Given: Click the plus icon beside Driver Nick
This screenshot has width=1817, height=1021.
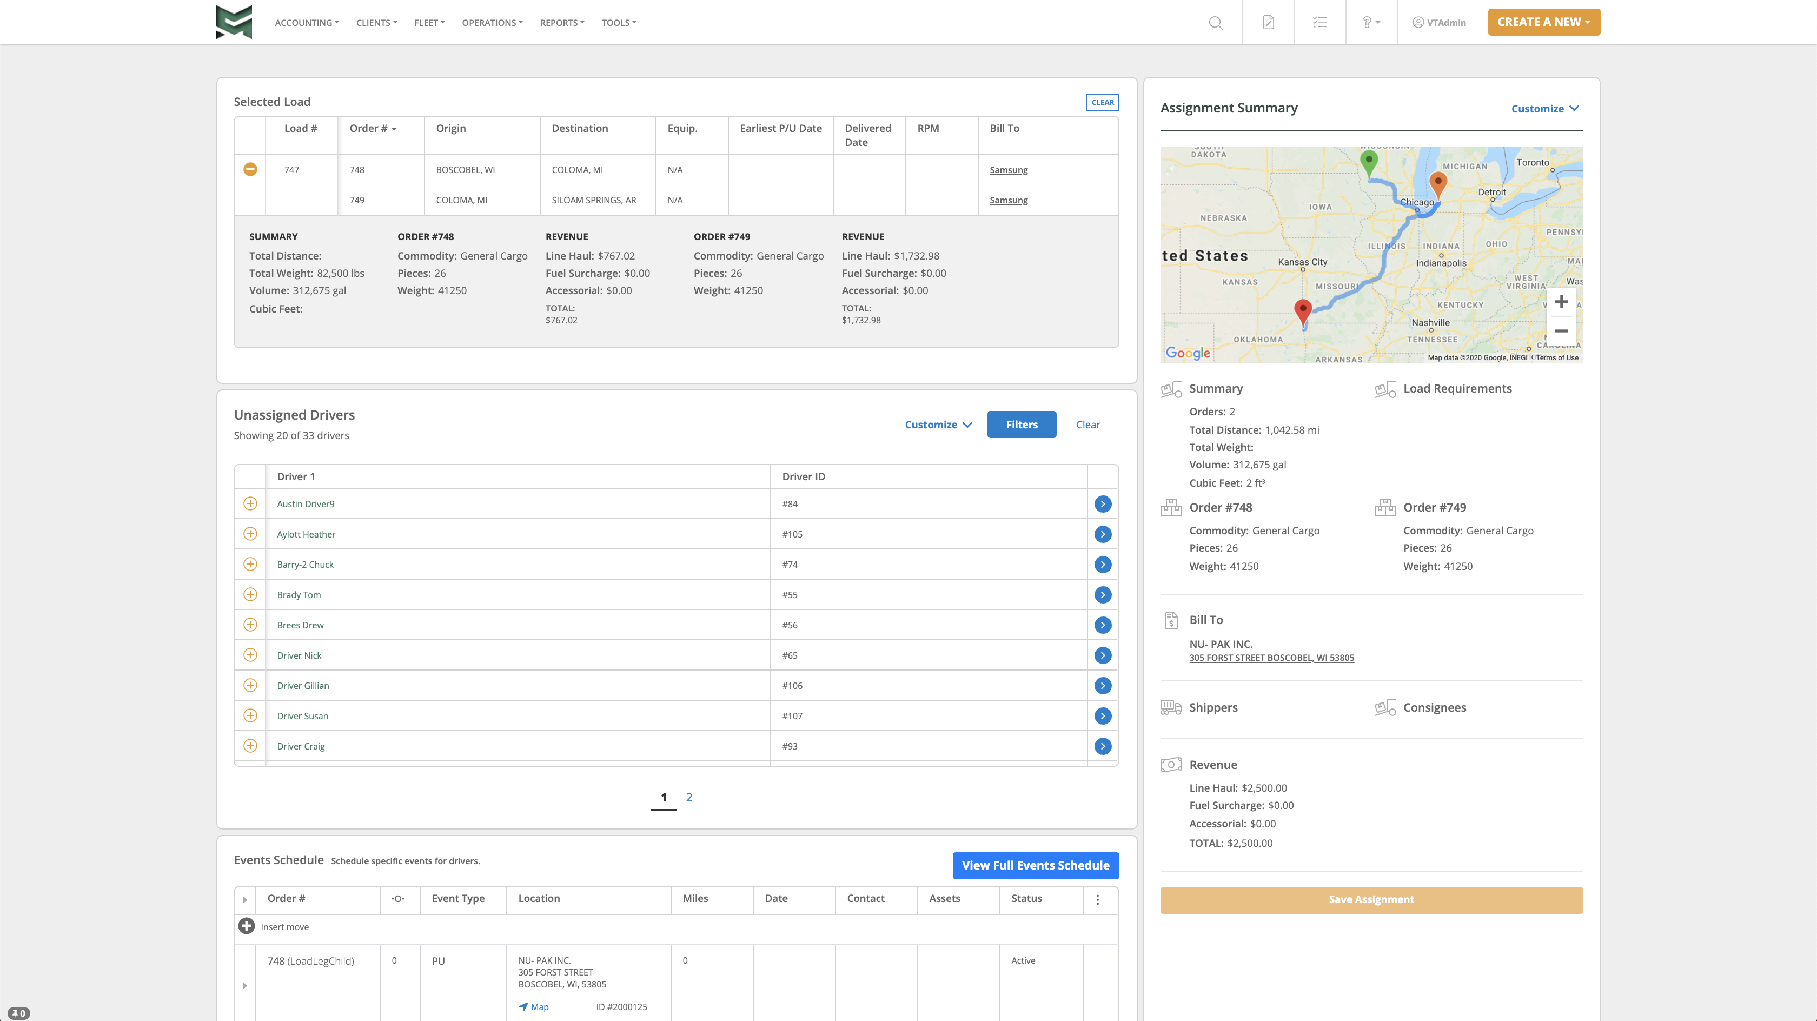Looking at the screenshot, I should click(250, 655).
